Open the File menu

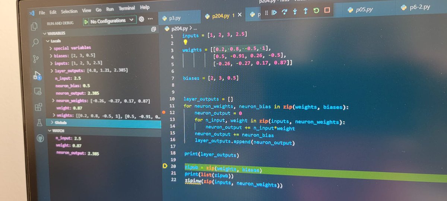coord(42,12)
